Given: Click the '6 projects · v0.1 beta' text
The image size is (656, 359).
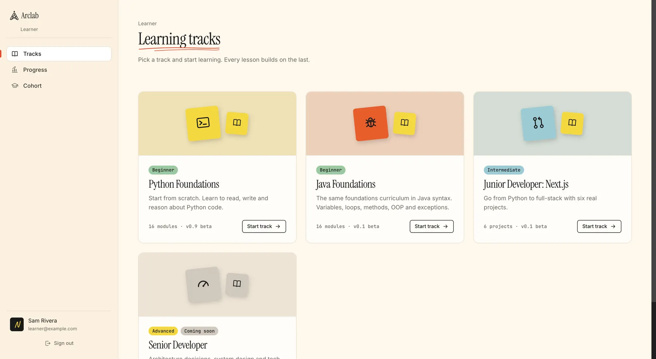Looking at the screenshot, I should pos(515,227).
